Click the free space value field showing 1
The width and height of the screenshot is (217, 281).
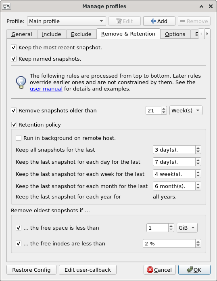[157, 228]
